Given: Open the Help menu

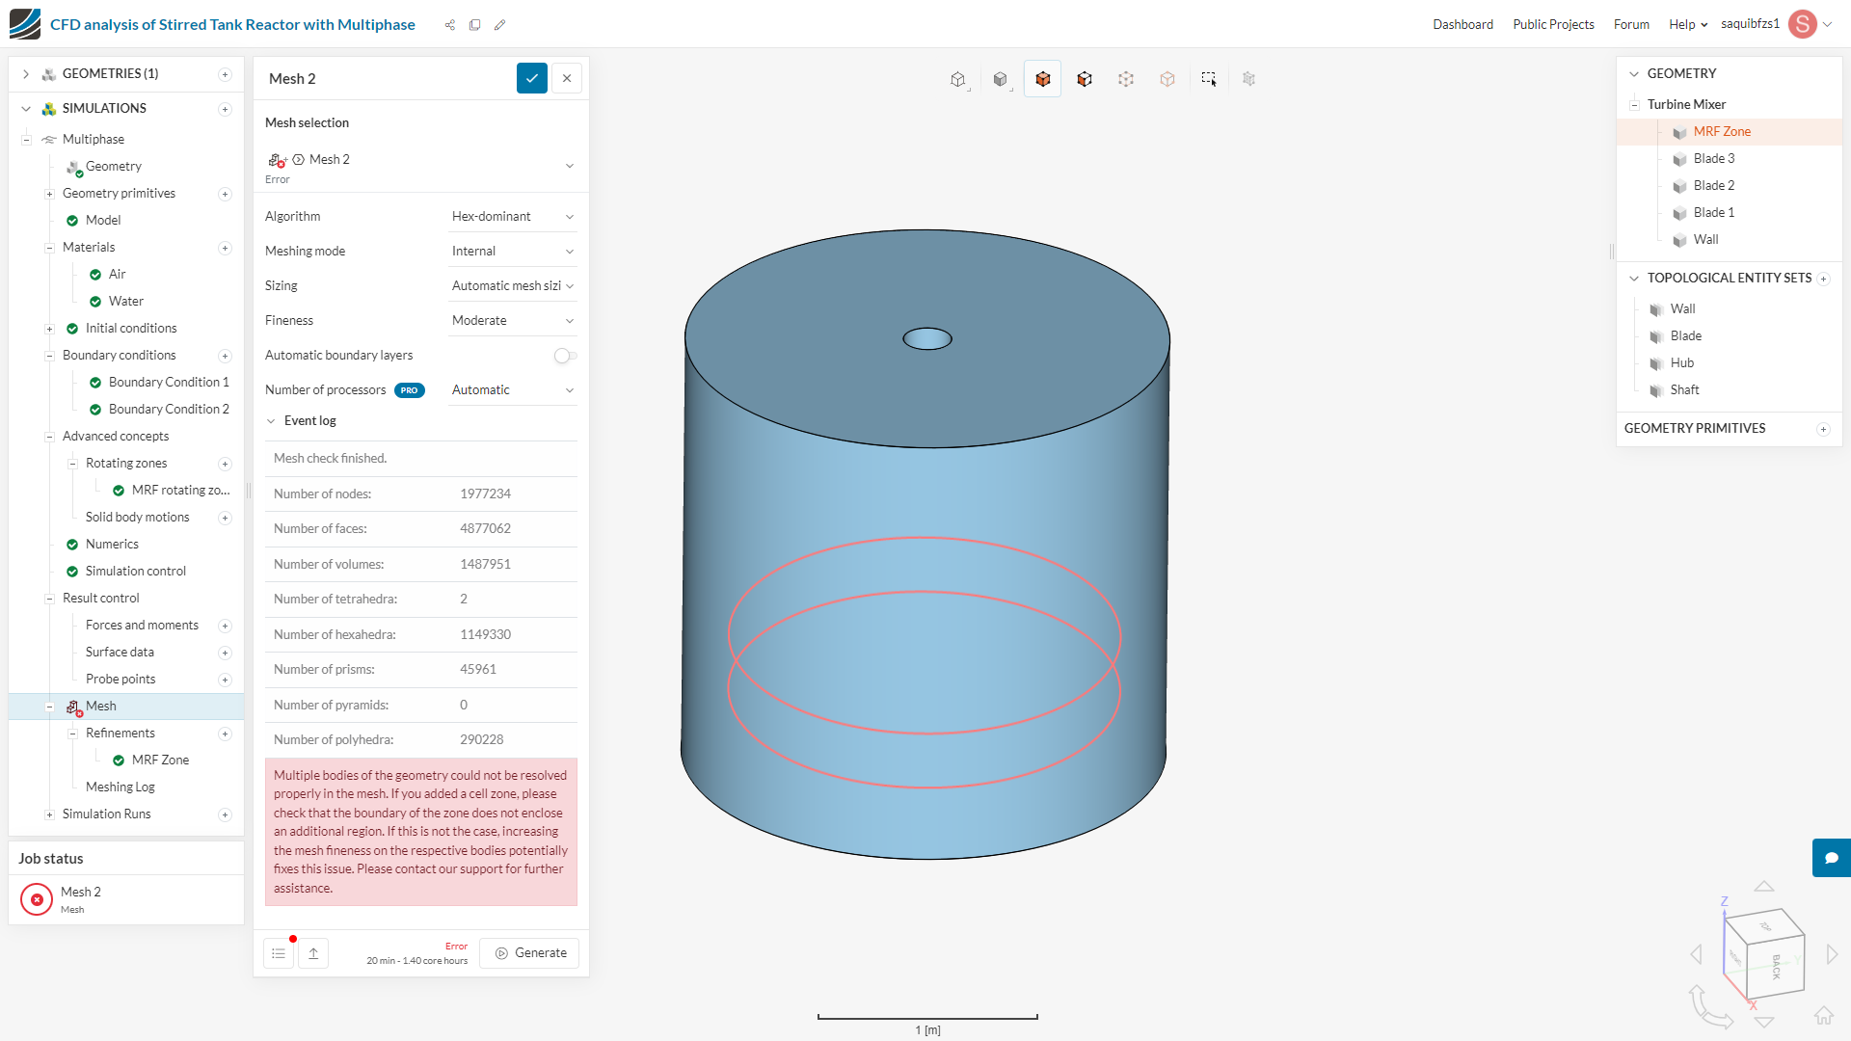Looking at the screenshot, I should (1687, 24).
